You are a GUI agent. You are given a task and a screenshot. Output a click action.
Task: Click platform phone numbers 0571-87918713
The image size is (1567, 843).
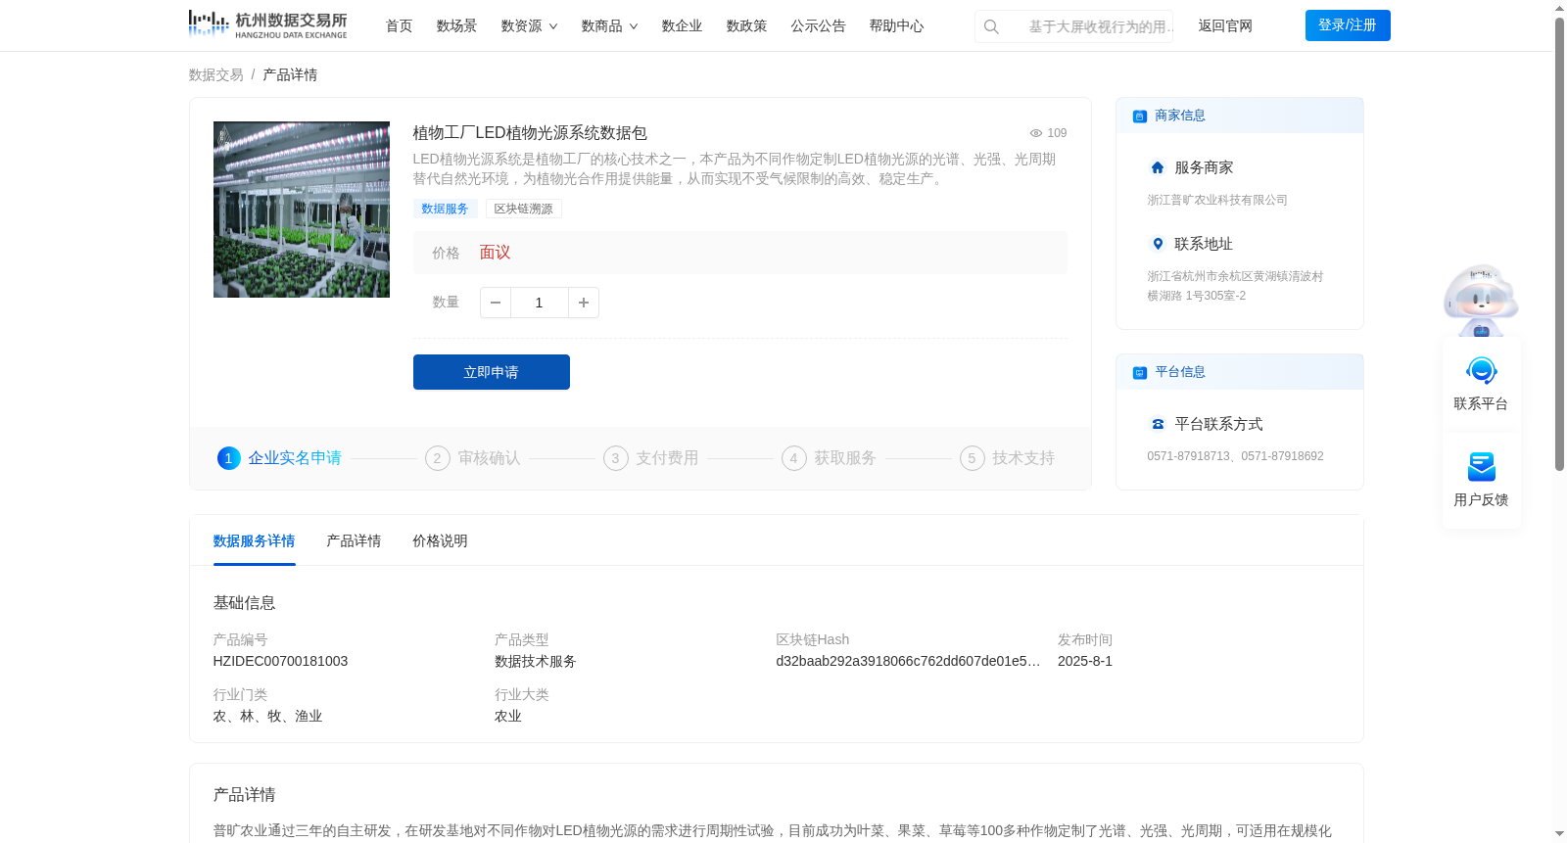click(x=1235, y=456)
